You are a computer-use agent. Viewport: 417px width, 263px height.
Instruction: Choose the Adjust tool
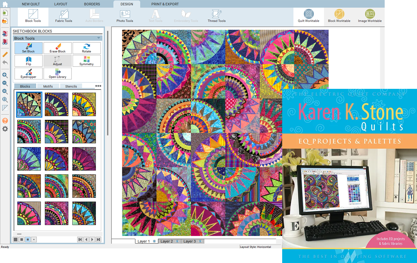pos(58,61)
